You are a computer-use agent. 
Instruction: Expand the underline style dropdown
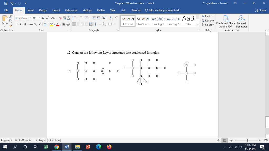coord(28,24)
